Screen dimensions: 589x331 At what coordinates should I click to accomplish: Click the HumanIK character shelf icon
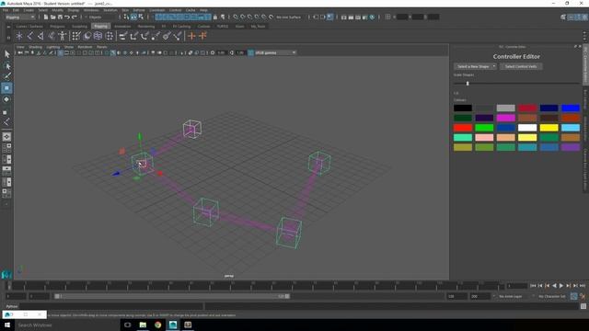62,36
